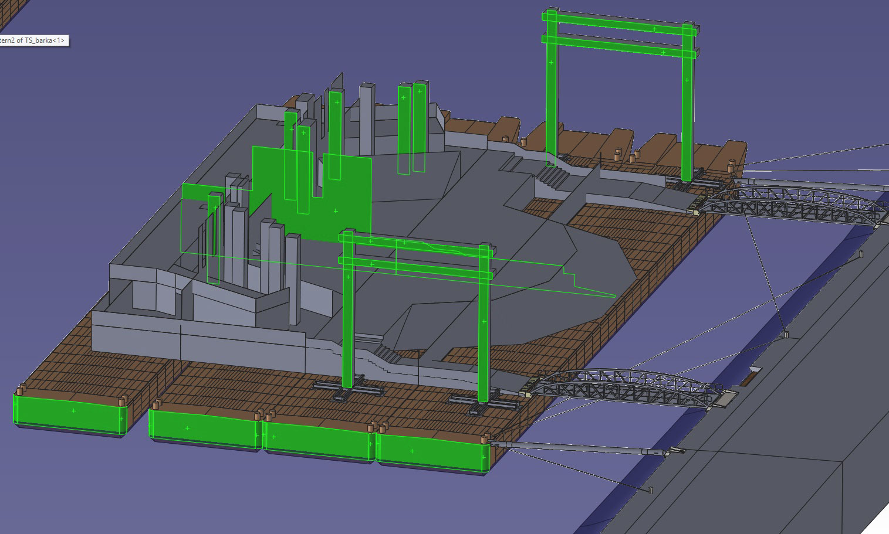This screenshot has height=534, width=889.
Task: Select the rear gantry's uppermost green crossbeam
Action: pyautogui.click(x=620, y=23)
